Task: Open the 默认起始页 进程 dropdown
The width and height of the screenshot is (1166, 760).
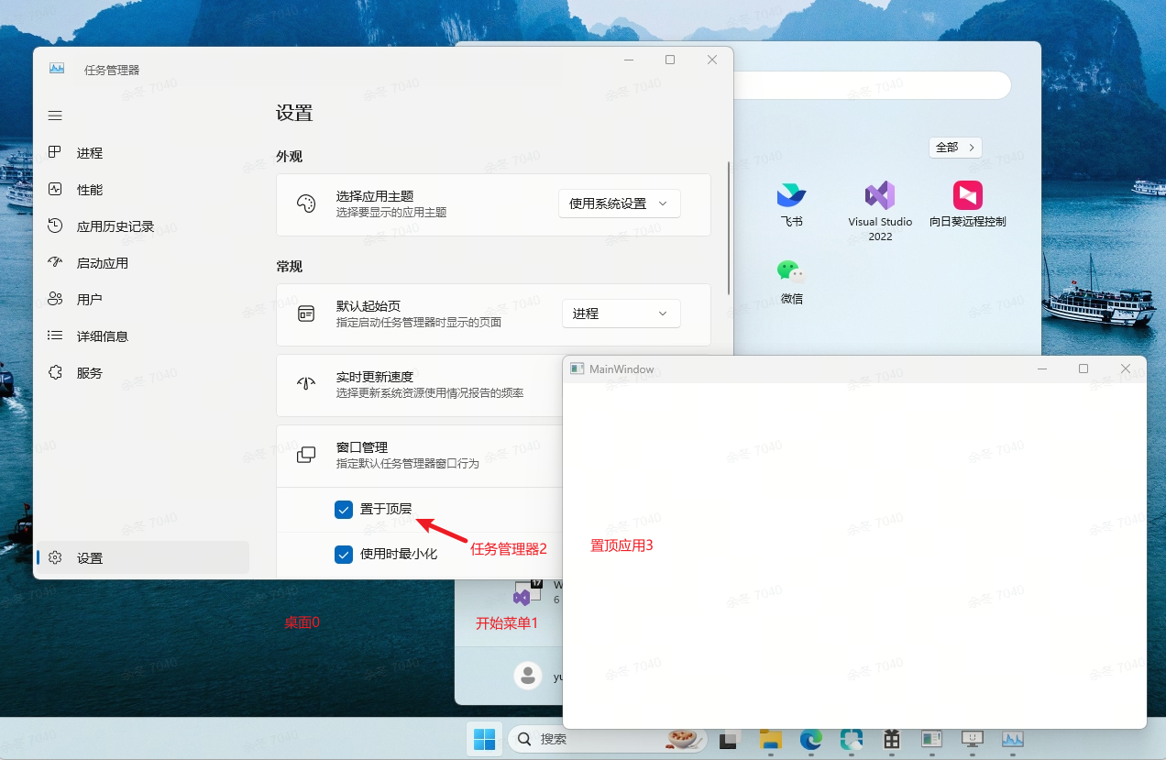Action: point(621,314)
